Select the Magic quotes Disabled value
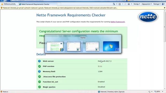Viewport: 166px width, 93px height. click(x=101, y=87)
